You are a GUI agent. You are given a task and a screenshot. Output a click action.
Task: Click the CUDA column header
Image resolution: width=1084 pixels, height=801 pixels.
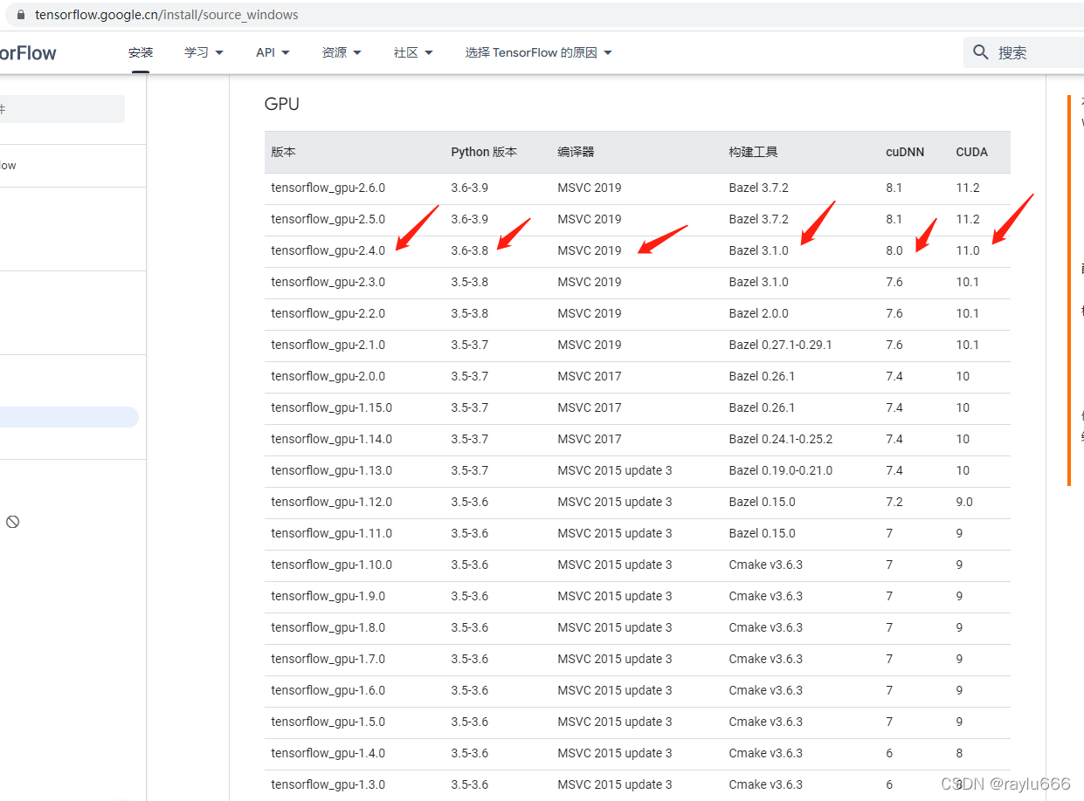[971, 152]
